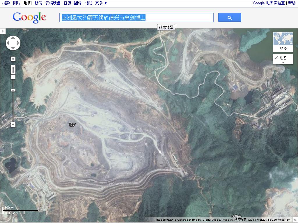
Task: Zoom in with the plus button
Action: [x=13, y=77]
